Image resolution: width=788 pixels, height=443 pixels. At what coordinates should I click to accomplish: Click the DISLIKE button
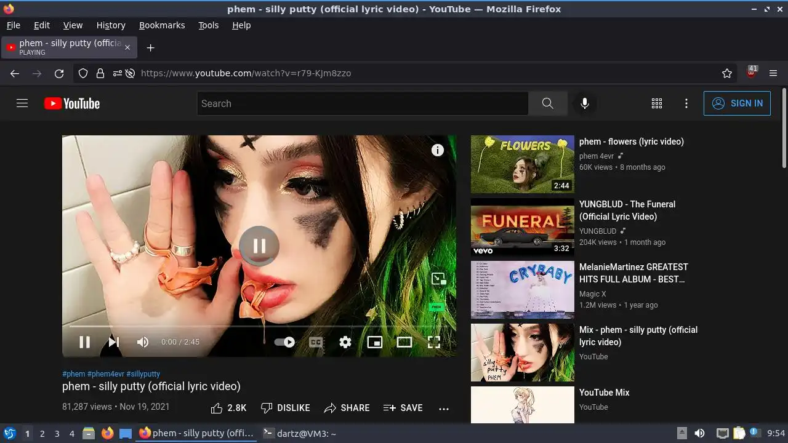[x=286, y=408]
